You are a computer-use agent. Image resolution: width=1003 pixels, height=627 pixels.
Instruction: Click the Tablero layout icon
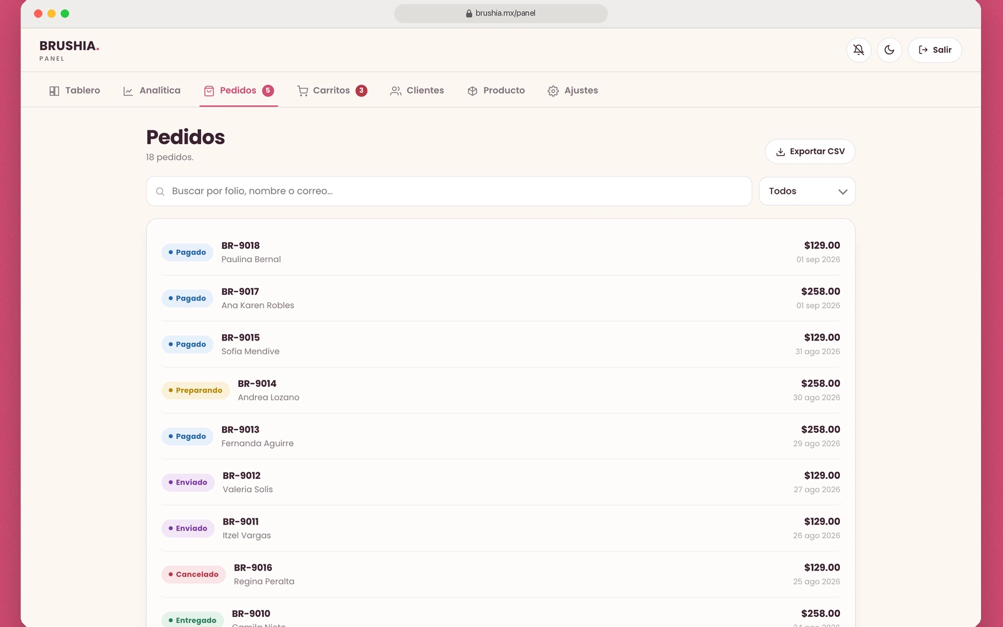55,91
